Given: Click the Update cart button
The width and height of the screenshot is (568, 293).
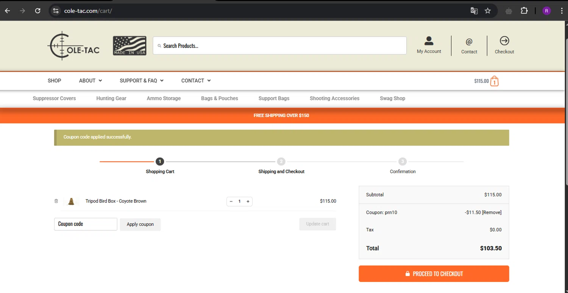Looking at the screenshot, I should (318, 224).
